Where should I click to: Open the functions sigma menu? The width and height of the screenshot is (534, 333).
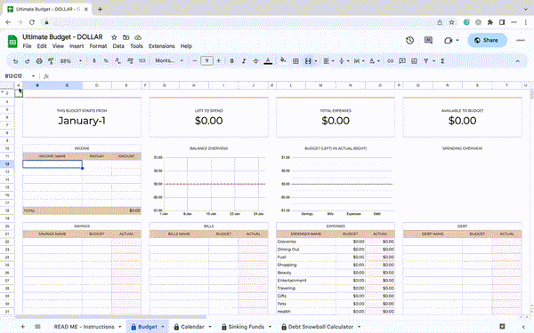pyautogui.click(x=442, y=61)
